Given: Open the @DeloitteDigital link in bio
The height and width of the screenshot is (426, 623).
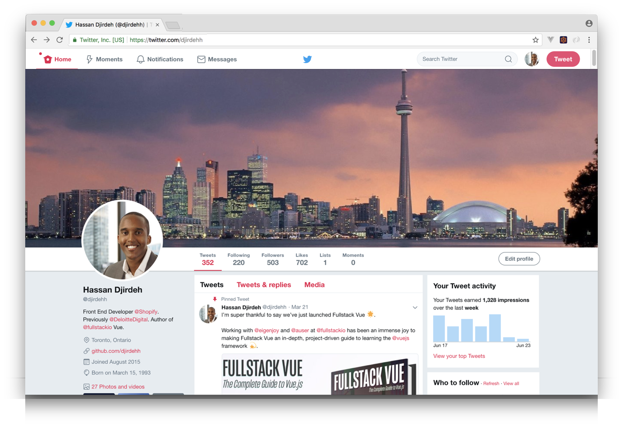Looking at the screenshot, I should coord(128,319).
